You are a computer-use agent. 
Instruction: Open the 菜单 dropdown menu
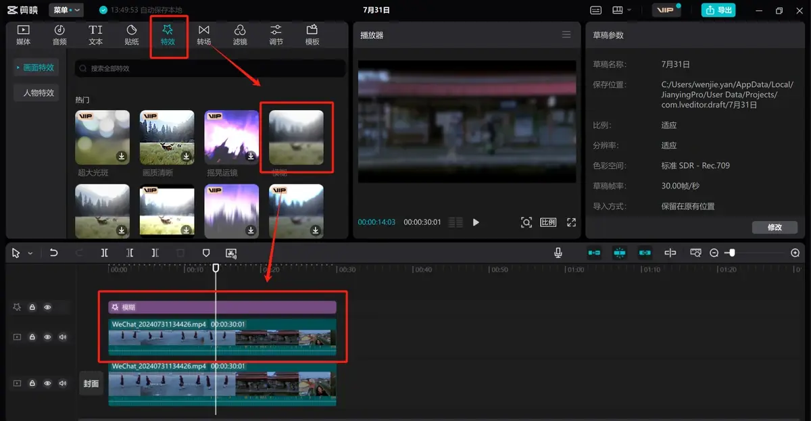pos(66,10)
